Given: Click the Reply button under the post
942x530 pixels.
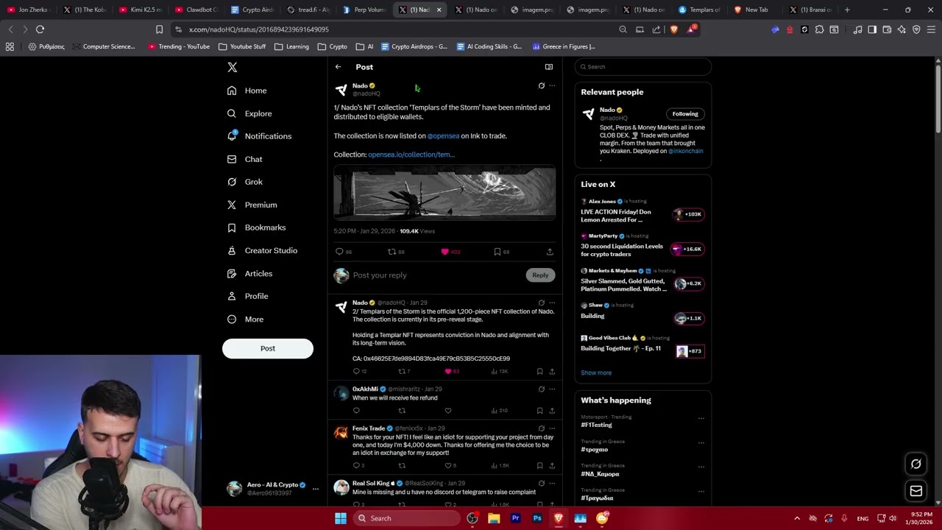Looking at the screenshot, I should pos(540,275).
